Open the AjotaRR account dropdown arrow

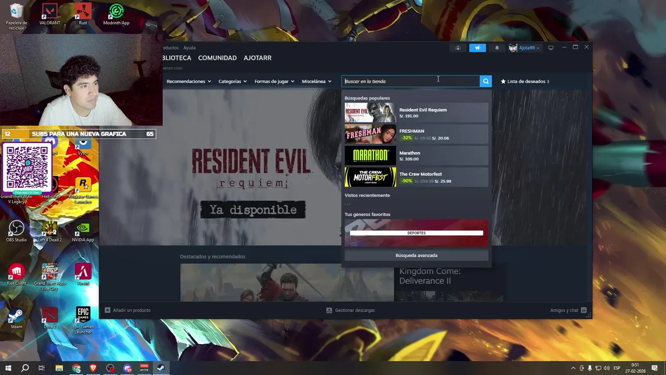click(538, 48)
